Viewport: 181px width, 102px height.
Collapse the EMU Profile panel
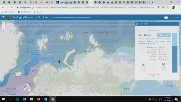click(x=137, y=24)
